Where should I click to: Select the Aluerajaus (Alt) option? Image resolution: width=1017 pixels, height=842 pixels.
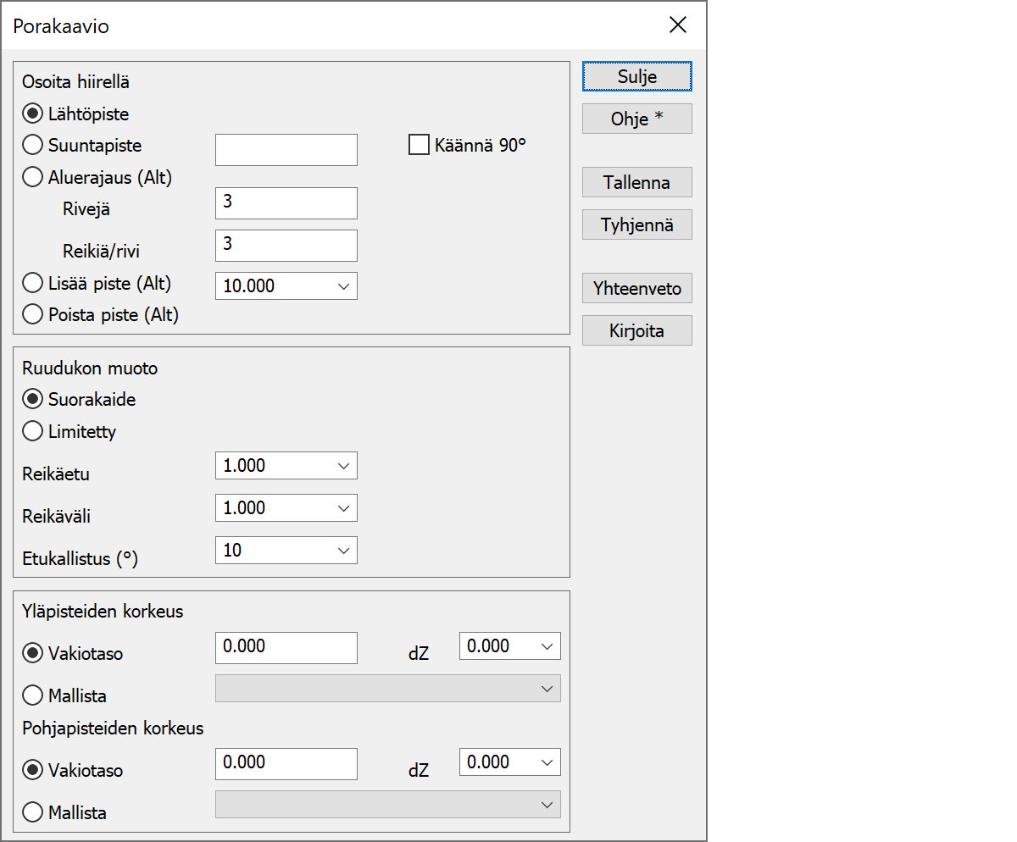coord(33,178)
